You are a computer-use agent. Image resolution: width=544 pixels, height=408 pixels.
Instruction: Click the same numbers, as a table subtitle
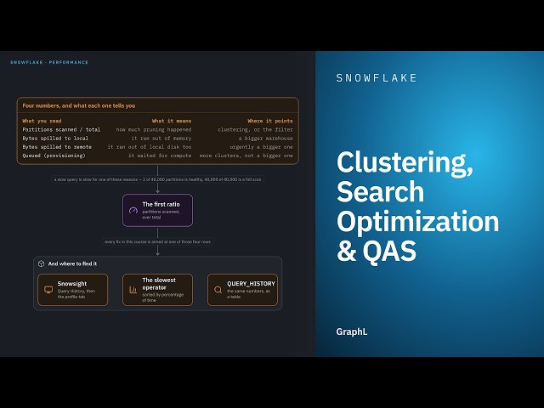point(249,294)
